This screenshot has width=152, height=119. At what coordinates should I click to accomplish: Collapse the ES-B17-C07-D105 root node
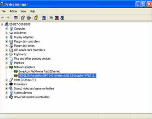pos(2,24)
